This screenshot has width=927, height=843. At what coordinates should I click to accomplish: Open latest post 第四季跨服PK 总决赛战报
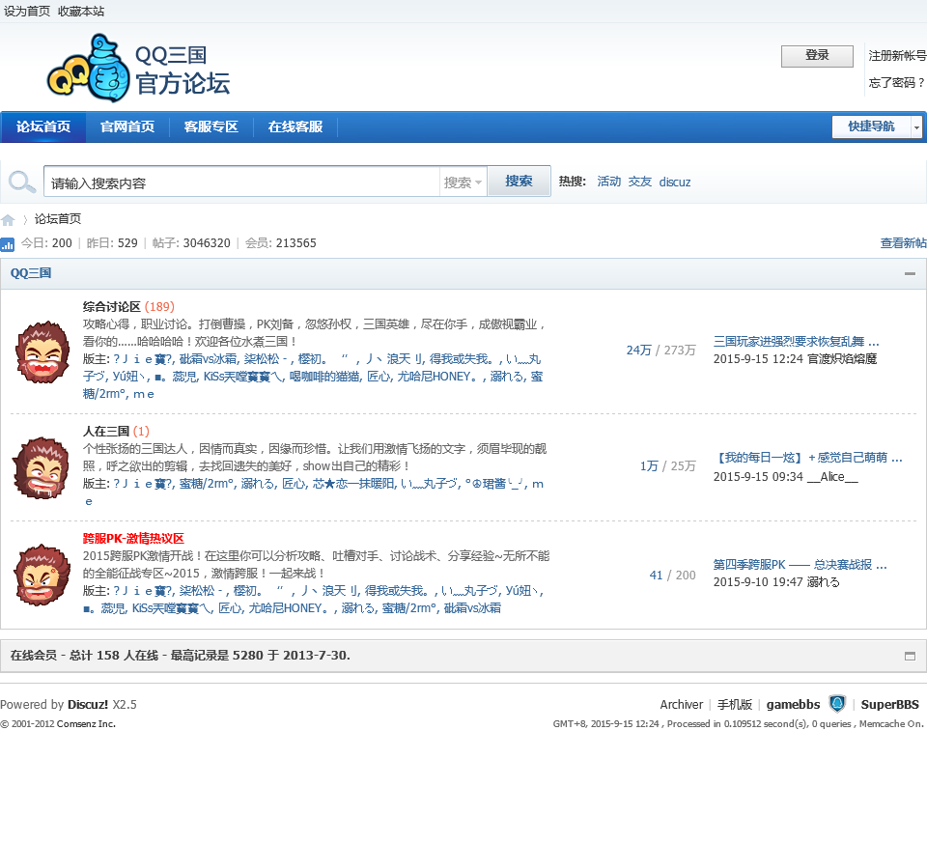pyautogui.click(x=800, y=565)
